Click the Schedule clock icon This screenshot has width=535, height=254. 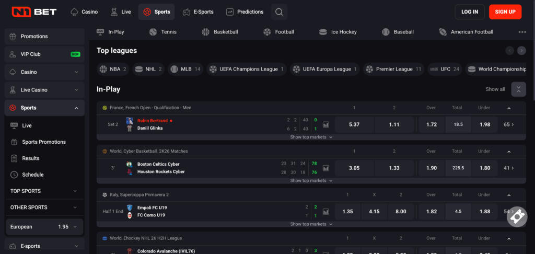click(x=14, y=175)
